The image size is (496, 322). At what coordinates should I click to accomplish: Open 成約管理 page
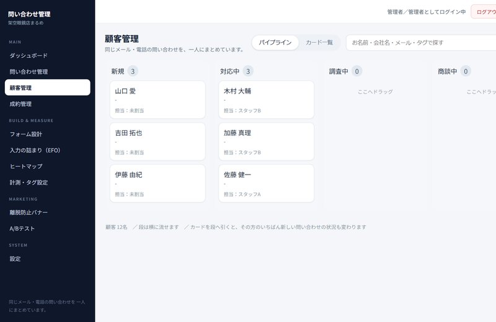click(48, 104)
